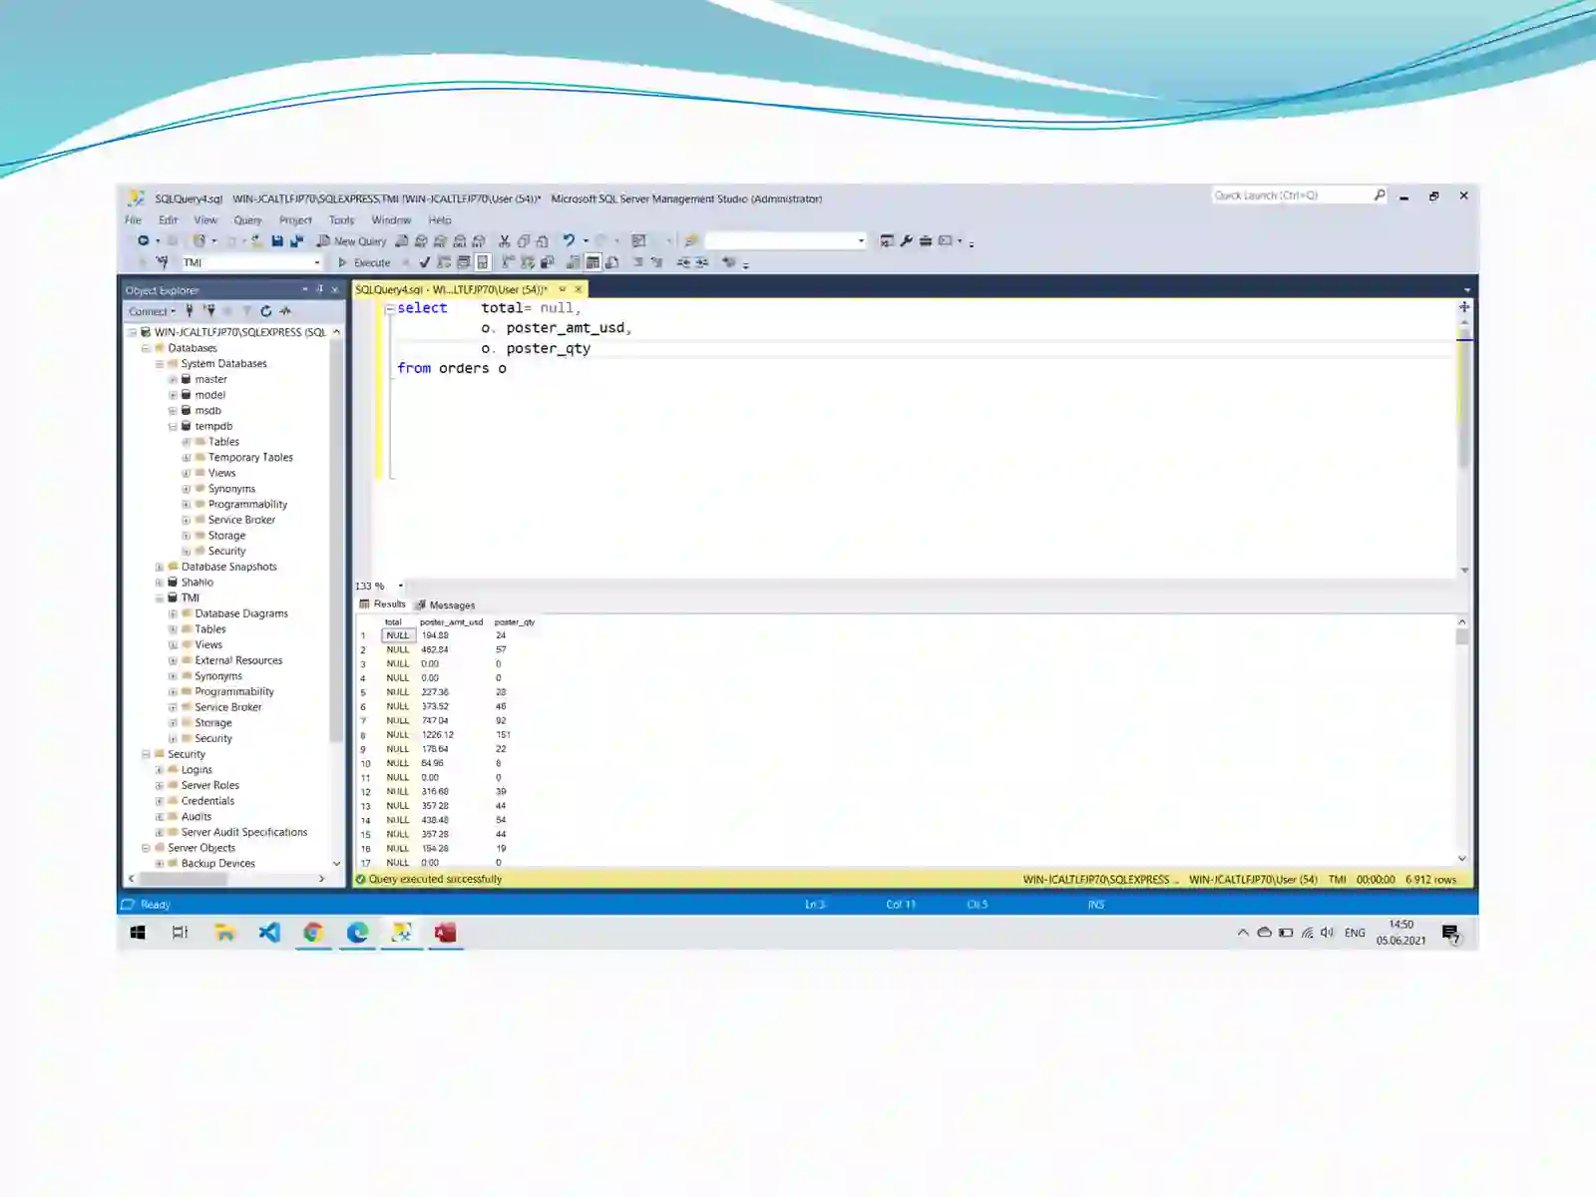Collapse the select statement outlining toggle

pyautogui.click(x=390, y=309)
